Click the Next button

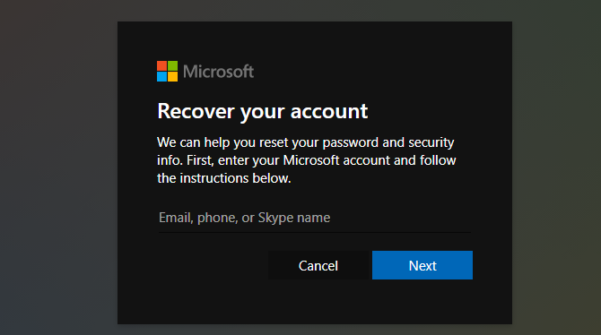pyautogui.click(x=422, y=265)
